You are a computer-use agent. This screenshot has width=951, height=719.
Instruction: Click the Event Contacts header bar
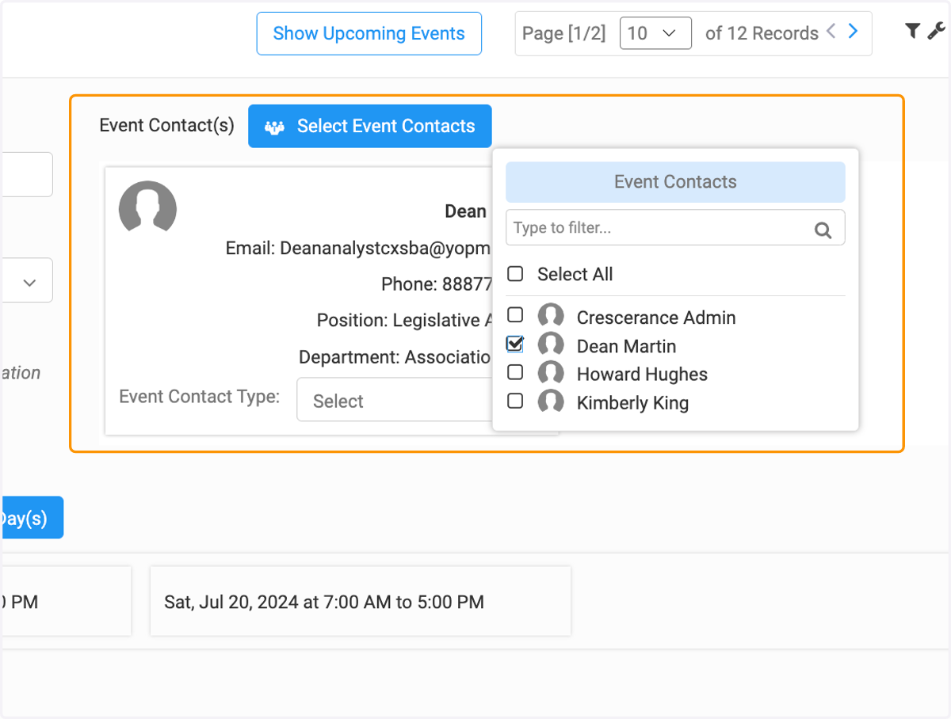tap(675, 182)
